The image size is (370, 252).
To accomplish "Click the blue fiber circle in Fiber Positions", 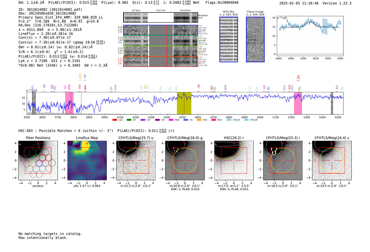I will 39,163.
